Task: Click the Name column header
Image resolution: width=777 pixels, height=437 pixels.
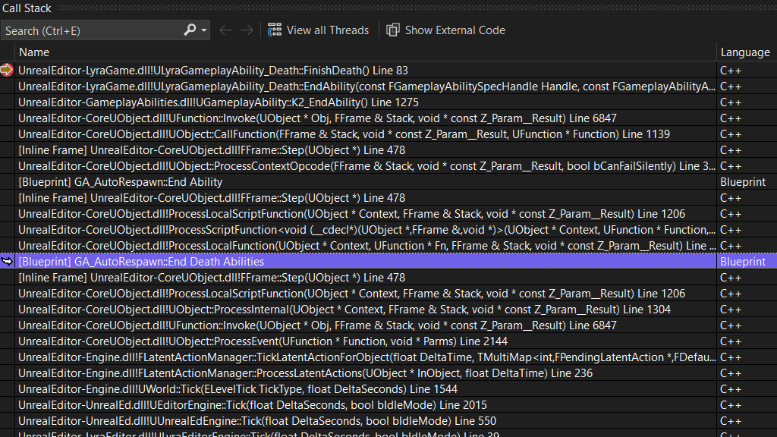Action: (x=33, y=52)
